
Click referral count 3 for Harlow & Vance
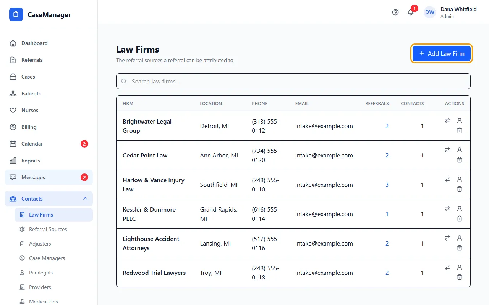point(387,185)
